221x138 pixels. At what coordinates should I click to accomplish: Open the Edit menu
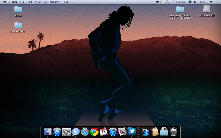coord(30,2)
